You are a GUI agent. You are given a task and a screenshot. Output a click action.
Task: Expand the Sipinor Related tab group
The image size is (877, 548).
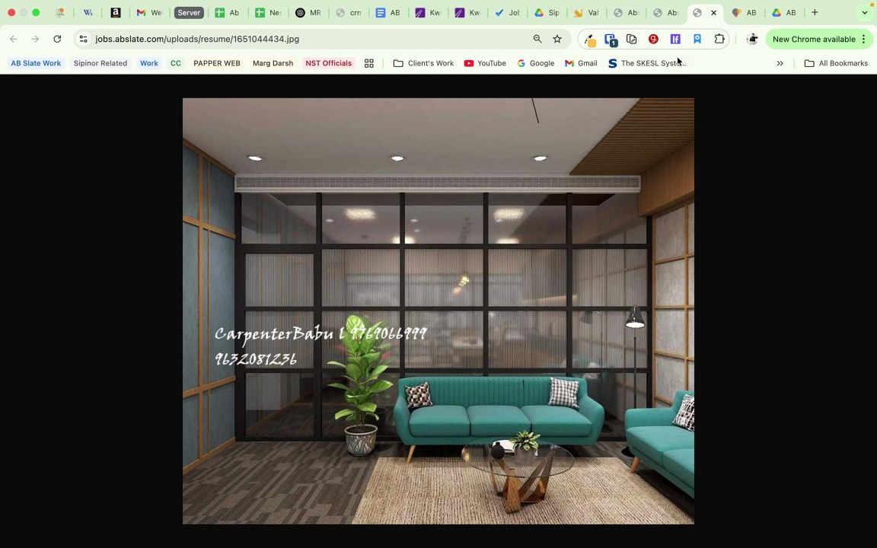100,63
